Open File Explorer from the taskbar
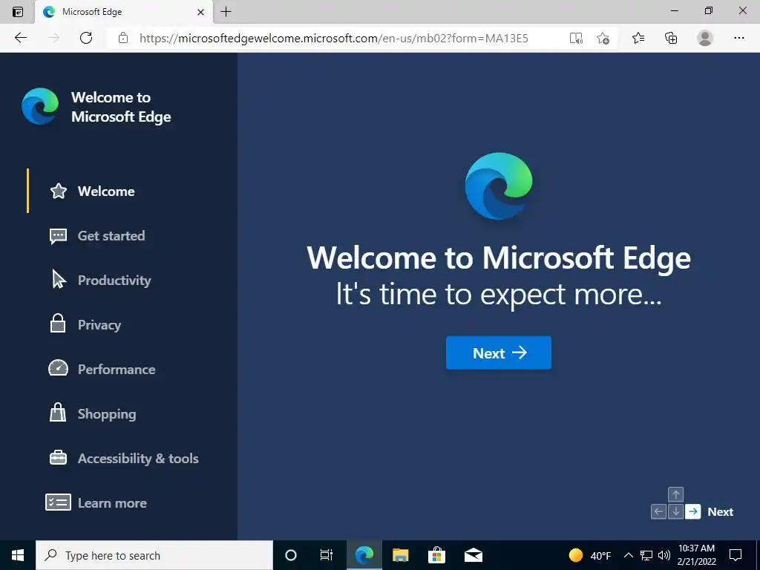The height and width of the screenshot is (570, 760). 400,555
